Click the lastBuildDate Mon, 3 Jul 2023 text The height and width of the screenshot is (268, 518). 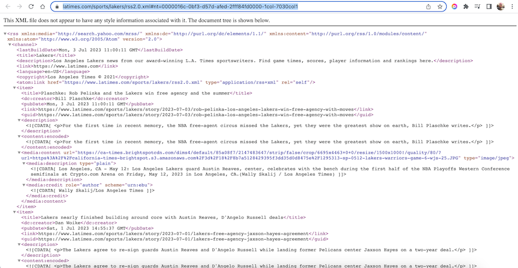(98, 50)
